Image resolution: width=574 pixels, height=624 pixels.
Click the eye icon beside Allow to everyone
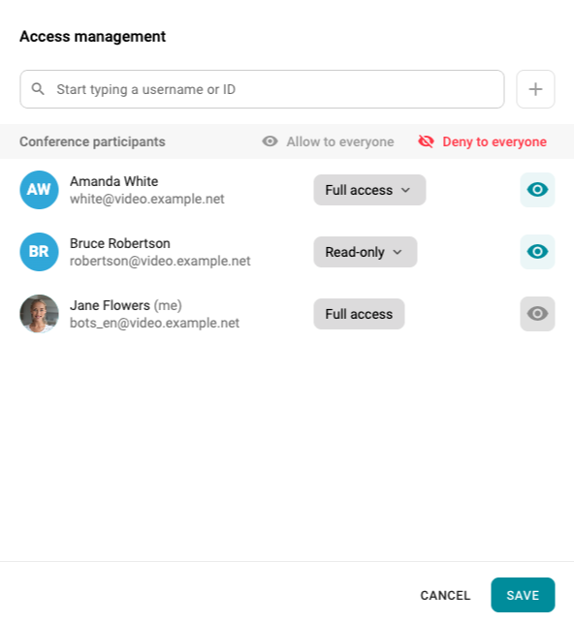point(270,141)
